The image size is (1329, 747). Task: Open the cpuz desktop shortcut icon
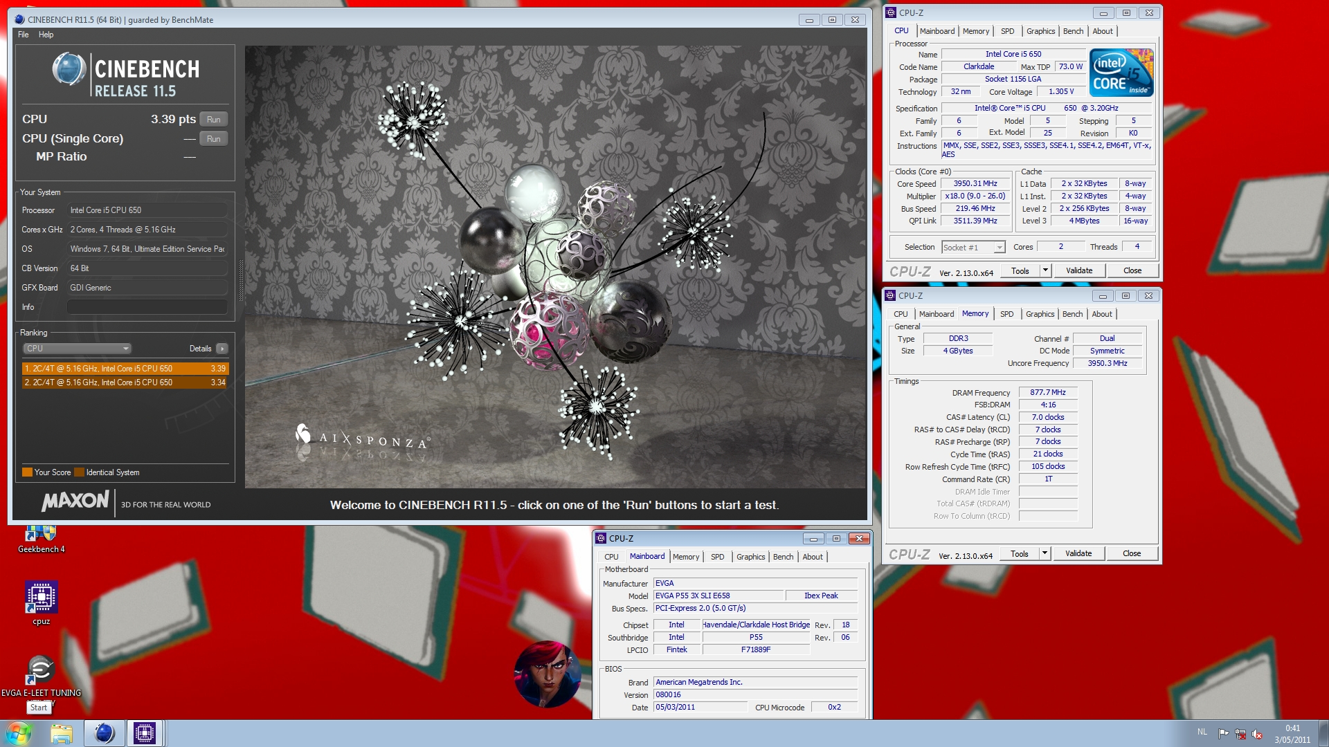pos(41,598)
